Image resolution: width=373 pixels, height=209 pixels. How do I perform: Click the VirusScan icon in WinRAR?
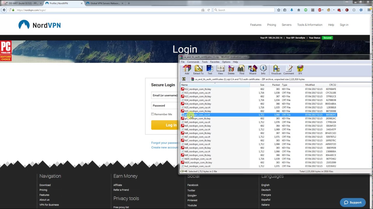click(276, 70)
